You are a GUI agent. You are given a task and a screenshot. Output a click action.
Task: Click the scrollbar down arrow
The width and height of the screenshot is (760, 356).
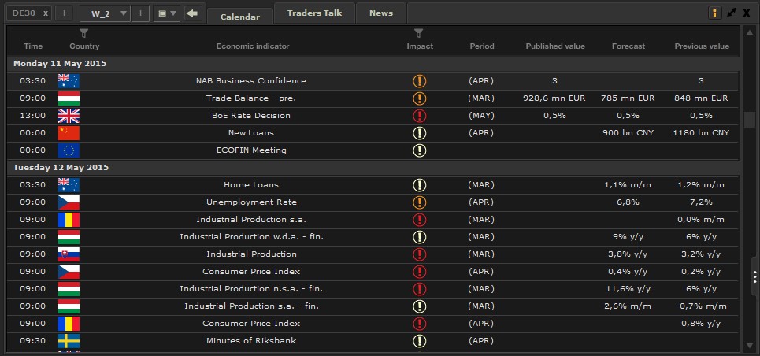coord(750,345)
